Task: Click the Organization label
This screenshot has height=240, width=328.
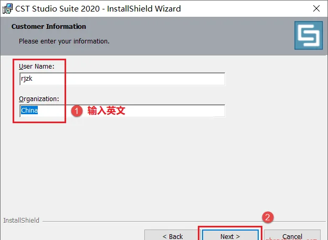Action: (x=39, y=99)
